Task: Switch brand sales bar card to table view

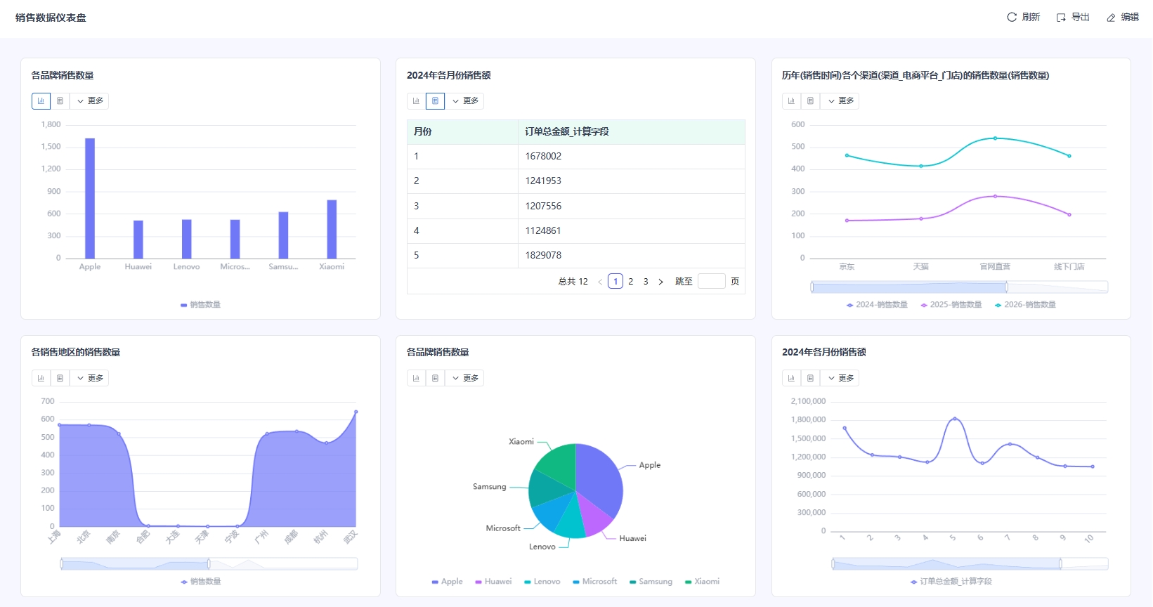Action: click(60, 101)
